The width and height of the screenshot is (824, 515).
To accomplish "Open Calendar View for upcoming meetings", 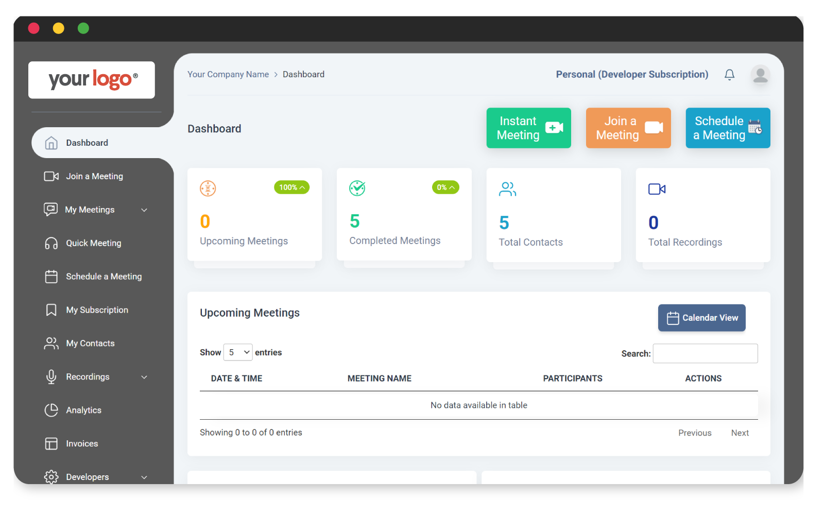I will pos(701,318).
